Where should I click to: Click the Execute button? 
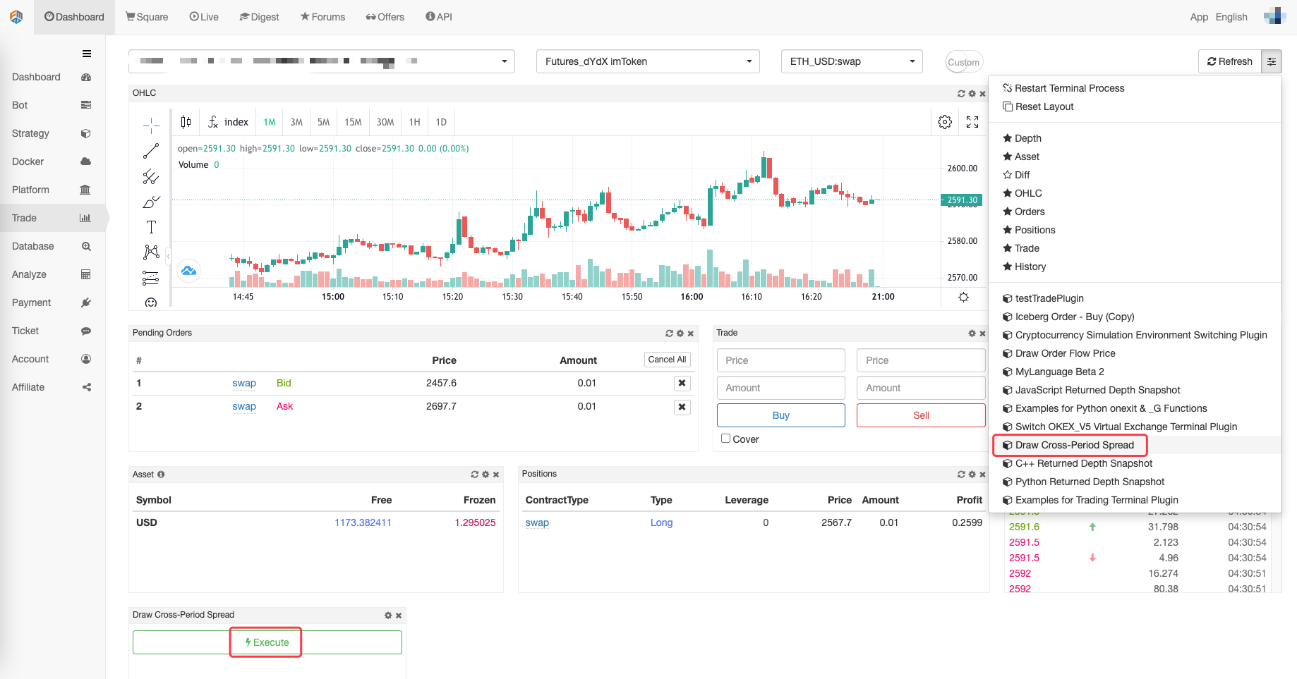point(267,642)
